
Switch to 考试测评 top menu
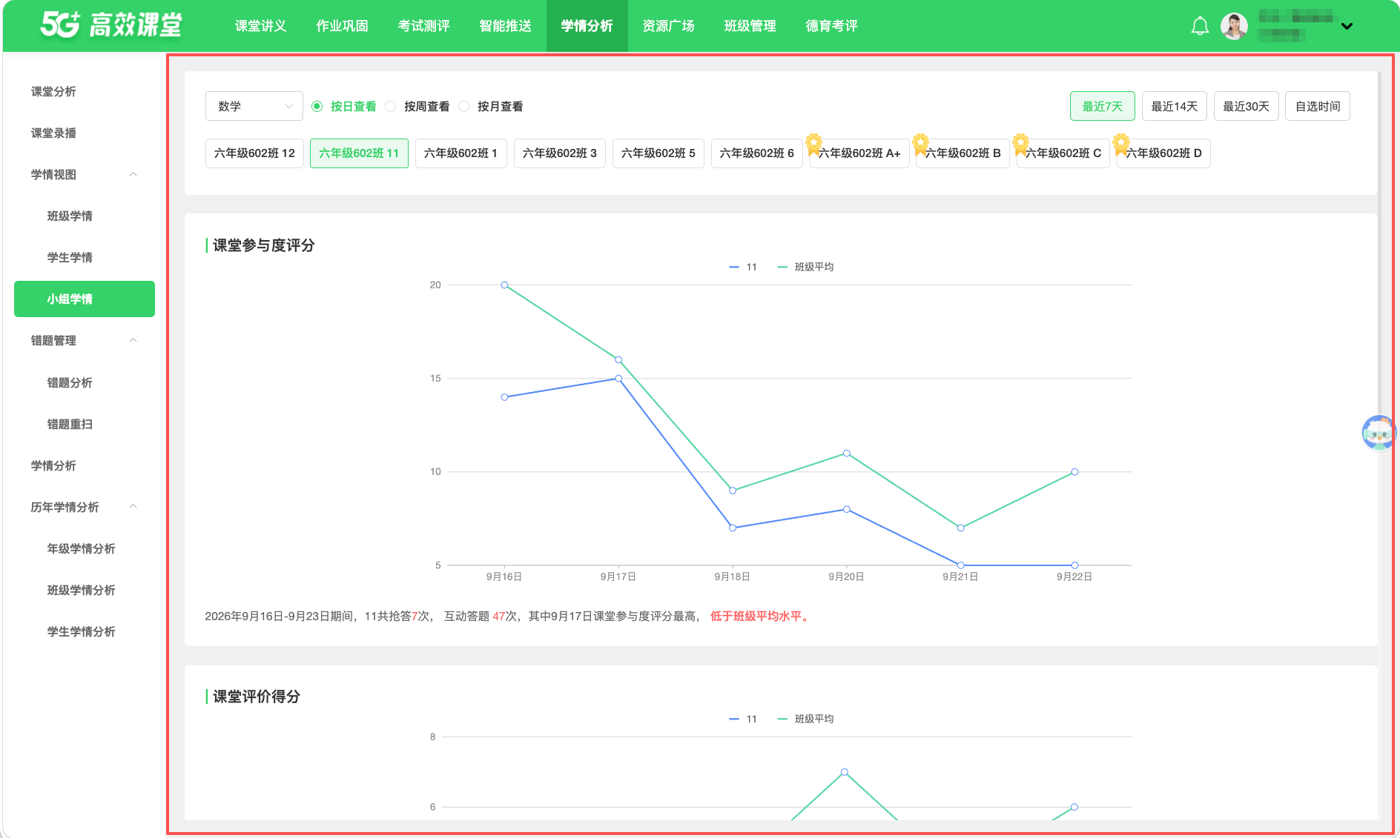tap(424, 26)
